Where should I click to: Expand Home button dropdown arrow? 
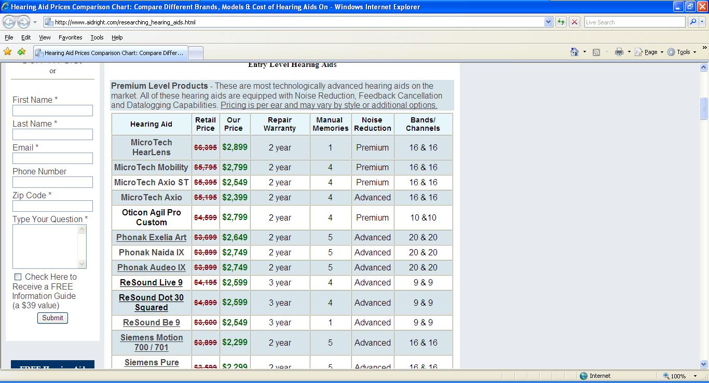pos(584,52)
